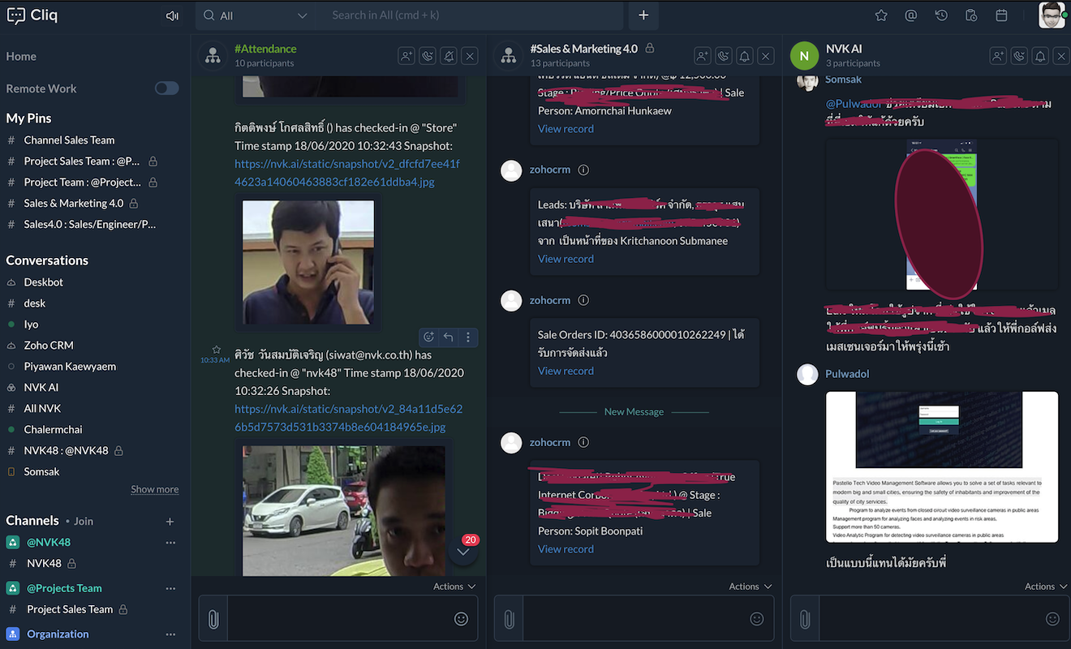Jump to latest messages with 20 badge
Screen dimensions: 1071x649
point(463,551)
